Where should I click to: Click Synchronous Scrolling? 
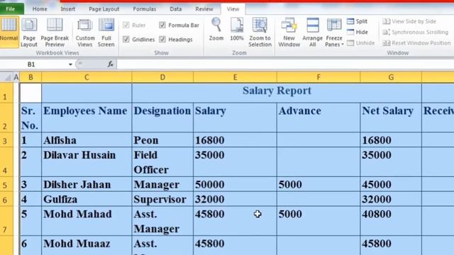tap(415, 32)
